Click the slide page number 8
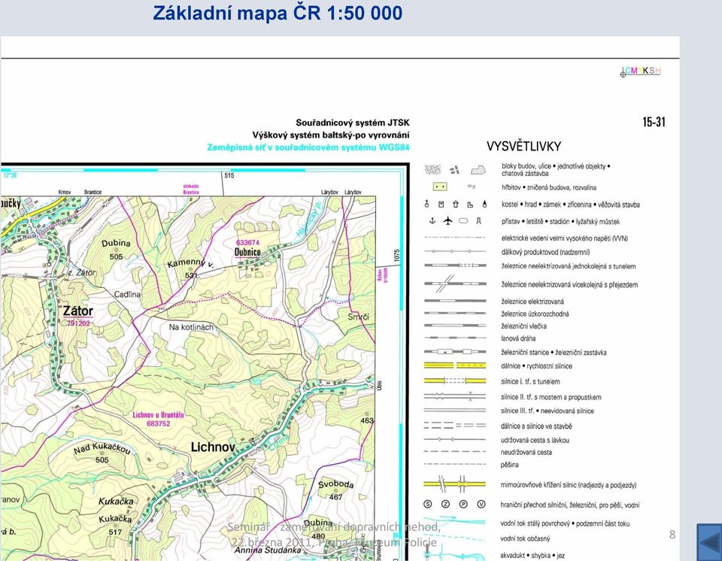The image size is (722, 561). pyautogui.click(x=672, y=534)
